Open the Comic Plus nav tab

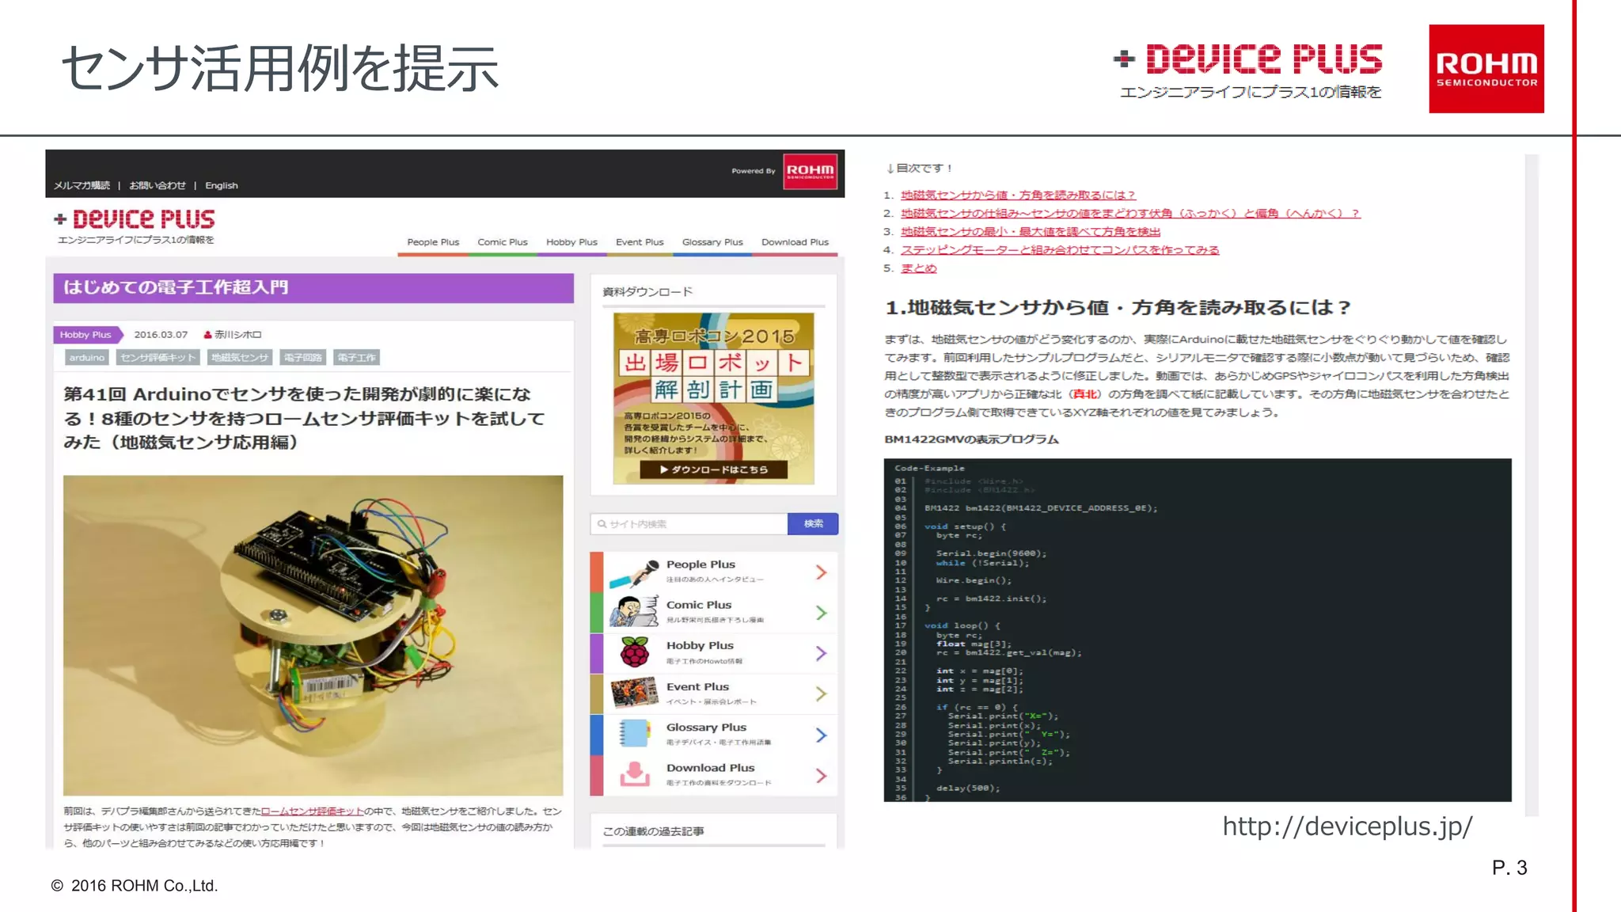(x=503, y=242)
